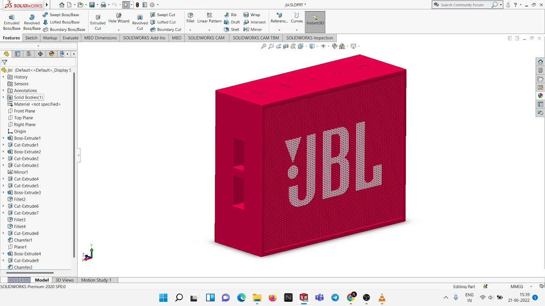Click Zoom to Area icon
The width and height of the screenshot is (545, 306).
click(x=271, y=46)
